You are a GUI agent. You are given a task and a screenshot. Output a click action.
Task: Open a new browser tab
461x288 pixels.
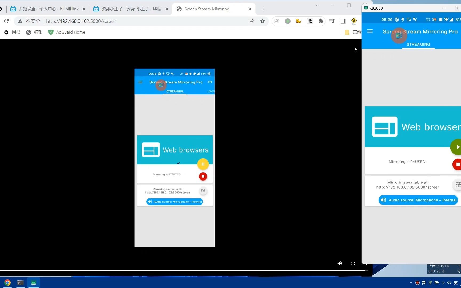point(263,9)
